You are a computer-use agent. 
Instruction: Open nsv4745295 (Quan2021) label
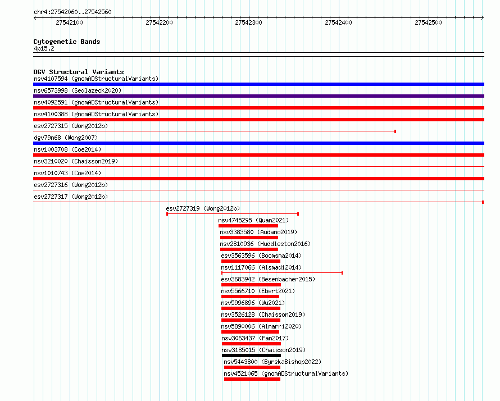253,220
